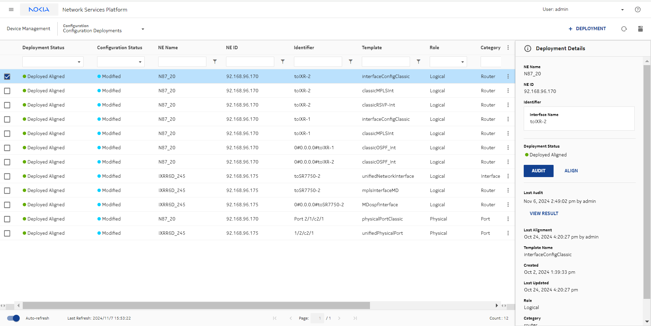Viewport: 651px width, 326px height.
Task: Uncheck the selected interfaceConfigClassic toIXR-2 row
Action: click(7, 77)
